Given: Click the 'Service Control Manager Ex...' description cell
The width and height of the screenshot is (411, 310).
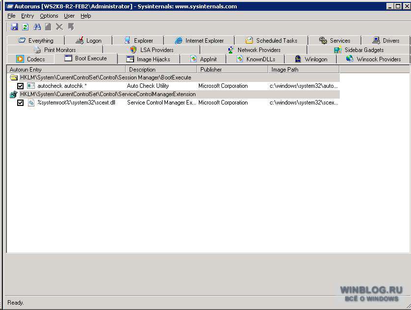Looking at the screenshot, I should (162, 103).
